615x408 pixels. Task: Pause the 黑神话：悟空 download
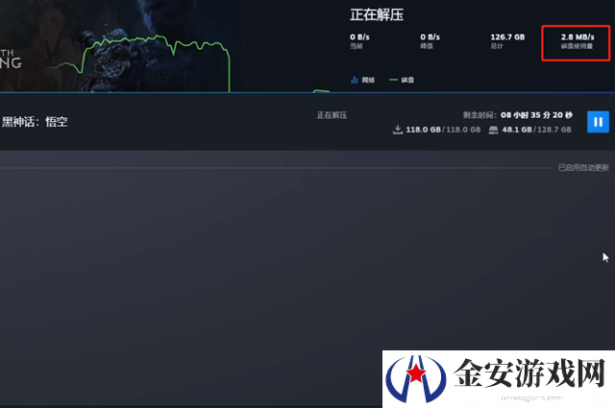point(598,122)
